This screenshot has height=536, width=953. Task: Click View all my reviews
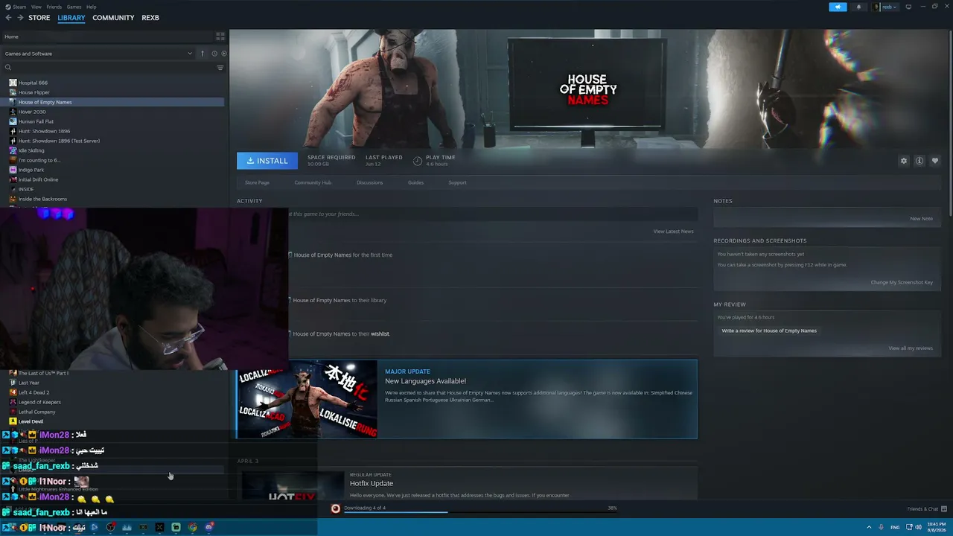(911, 348)
